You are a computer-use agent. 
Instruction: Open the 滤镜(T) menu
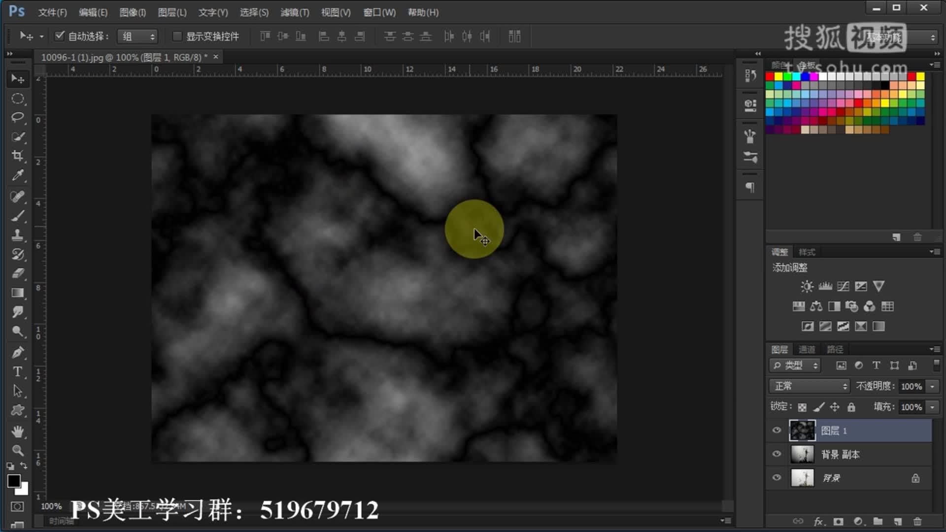click(x=295, y=12)
